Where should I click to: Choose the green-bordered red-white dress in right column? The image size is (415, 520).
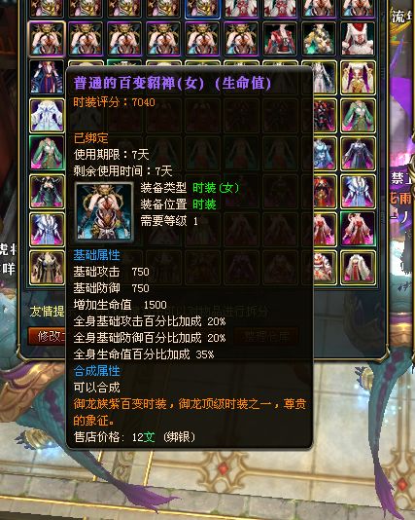pos(358,229)
